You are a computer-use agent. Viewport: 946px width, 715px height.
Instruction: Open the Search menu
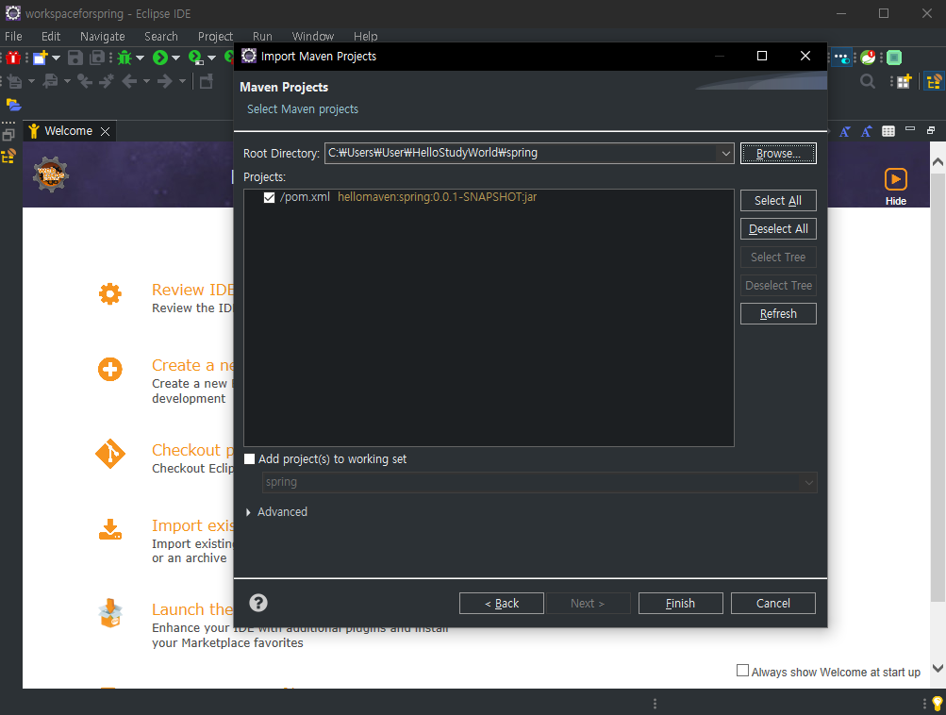(161, 36)
